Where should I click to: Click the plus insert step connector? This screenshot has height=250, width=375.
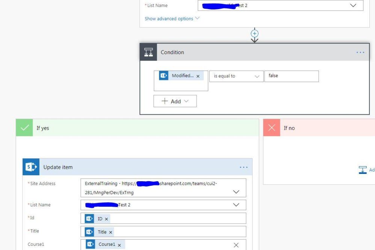[x=254, y=33]
